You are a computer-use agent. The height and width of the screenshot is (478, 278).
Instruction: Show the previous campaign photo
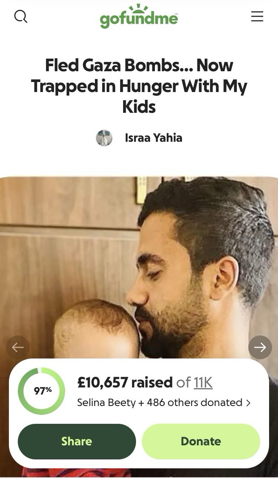[x=18, y=347]
